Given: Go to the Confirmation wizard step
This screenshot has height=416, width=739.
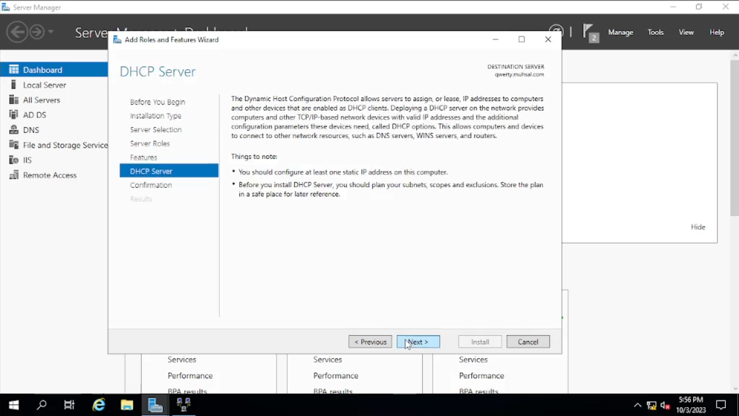Looking at the screenshot, I should pos(151,185).
